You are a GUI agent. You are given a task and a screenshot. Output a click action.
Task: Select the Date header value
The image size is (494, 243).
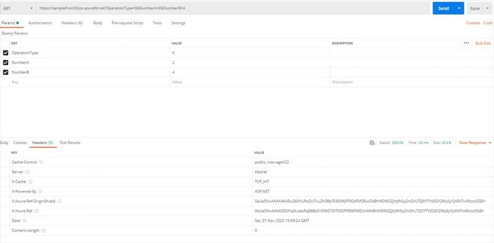[x=282, y=221]
